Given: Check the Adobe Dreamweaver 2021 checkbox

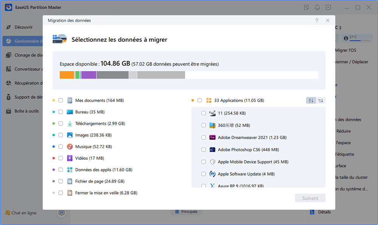Looking at the screenshot, I should coord(203,138).
